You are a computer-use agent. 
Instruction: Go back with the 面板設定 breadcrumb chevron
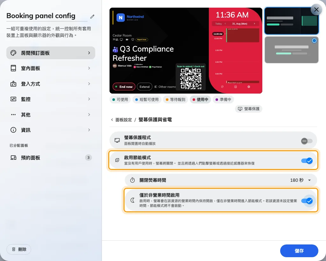click(x=112, y=120)
